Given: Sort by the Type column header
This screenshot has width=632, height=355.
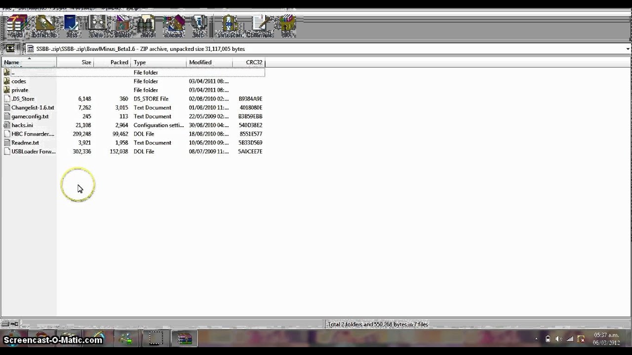Looking at the screenshot, I should pos(158,62).
